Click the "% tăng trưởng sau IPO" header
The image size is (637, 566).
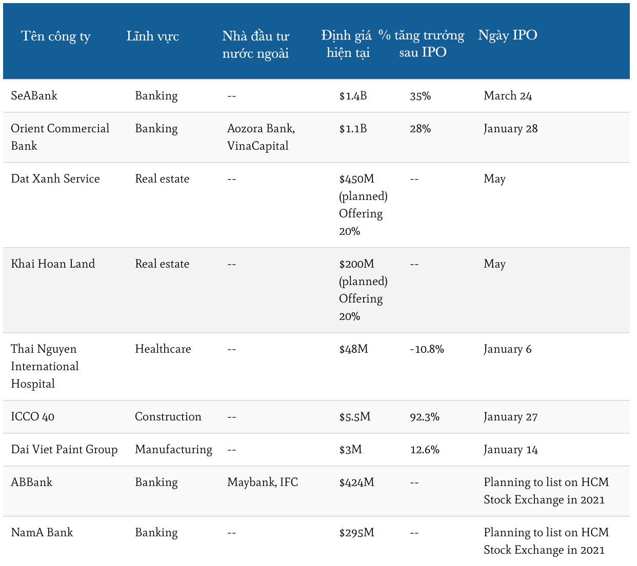tap(422, 44)
